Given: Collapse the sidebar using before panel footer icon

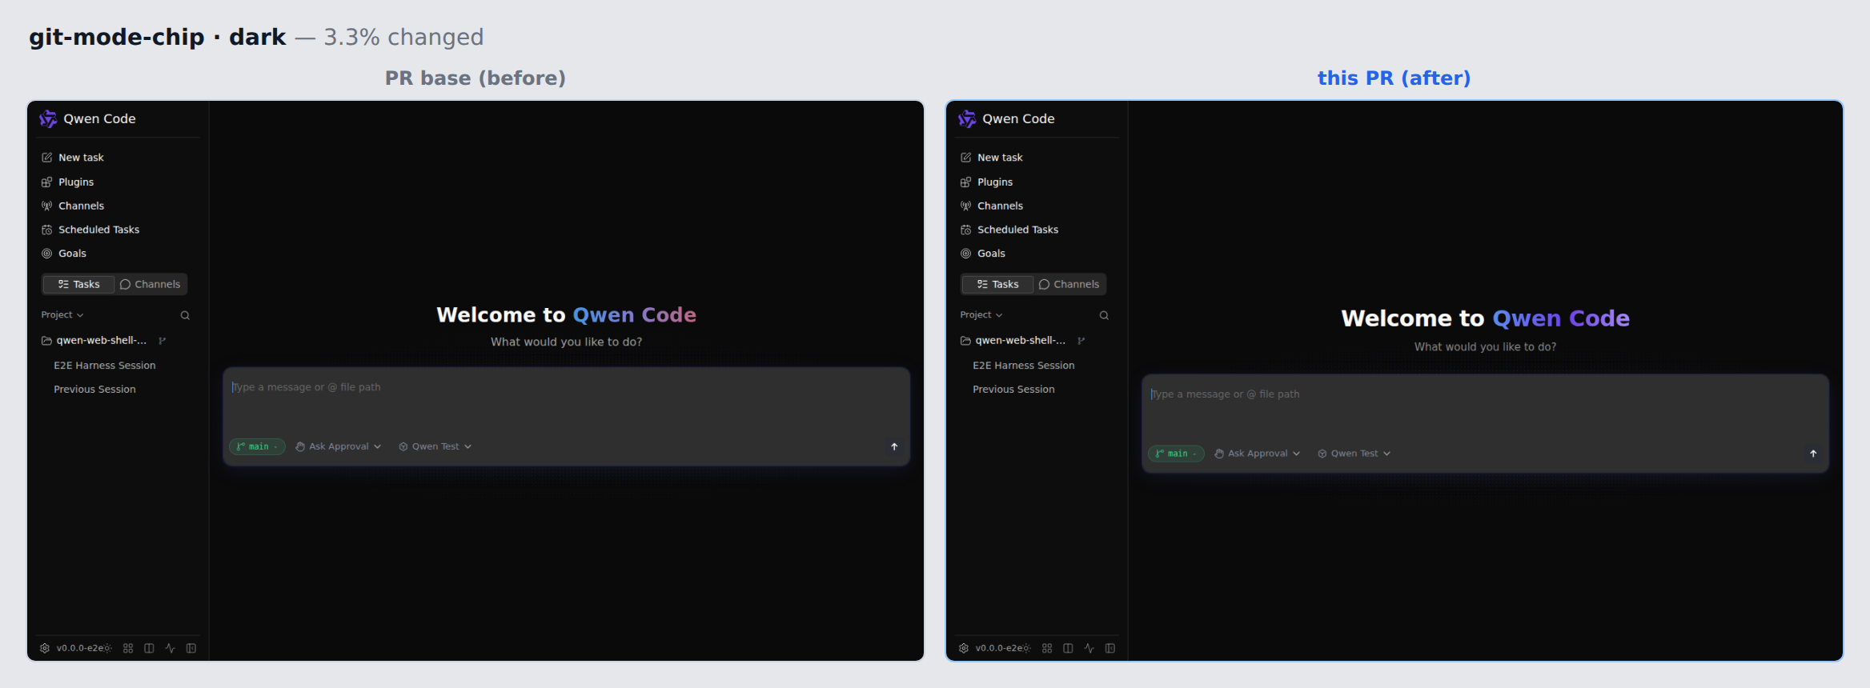Looking at the screenshot, I should coord(191,648).
